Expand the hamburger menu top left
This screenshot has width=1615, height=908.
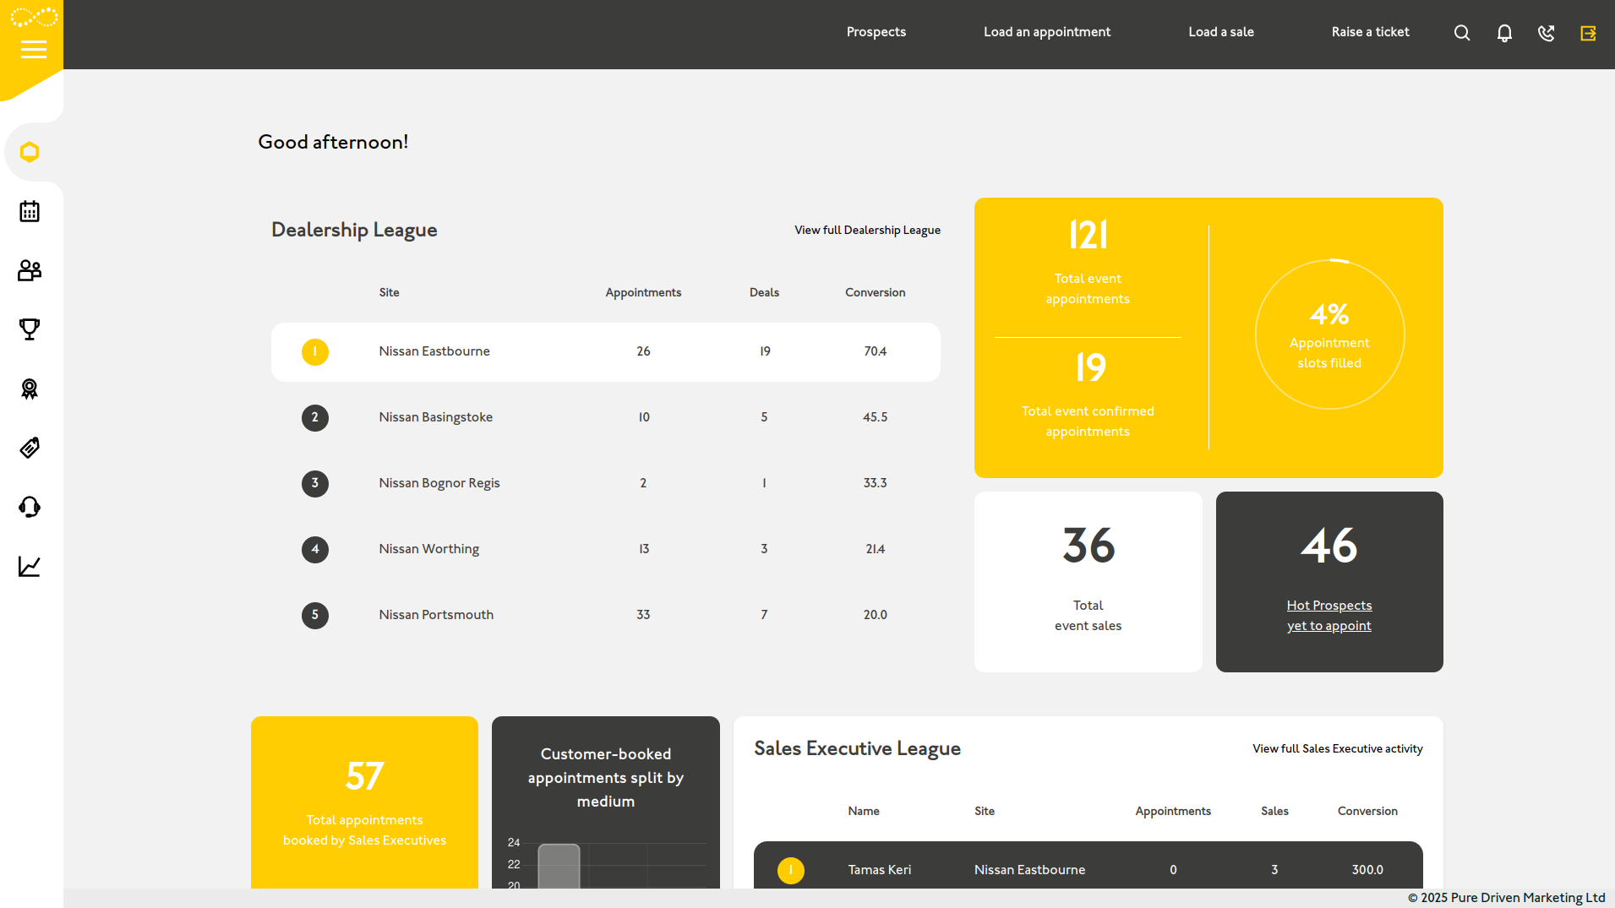(34, 50)
